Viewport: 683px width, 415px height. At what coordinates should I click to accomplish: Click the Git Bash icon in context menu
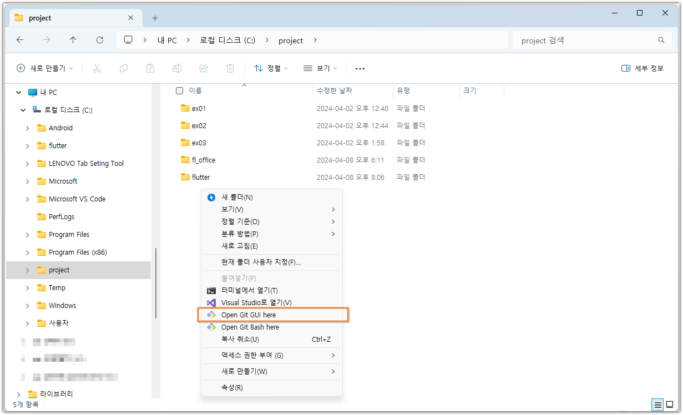(211, 327)
